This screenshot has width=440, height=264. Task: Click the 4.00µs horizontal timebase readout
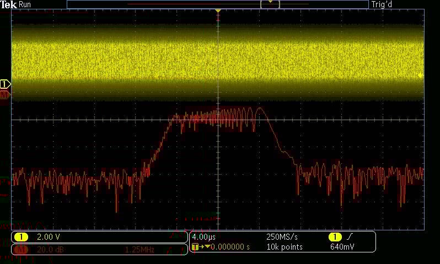203,236
